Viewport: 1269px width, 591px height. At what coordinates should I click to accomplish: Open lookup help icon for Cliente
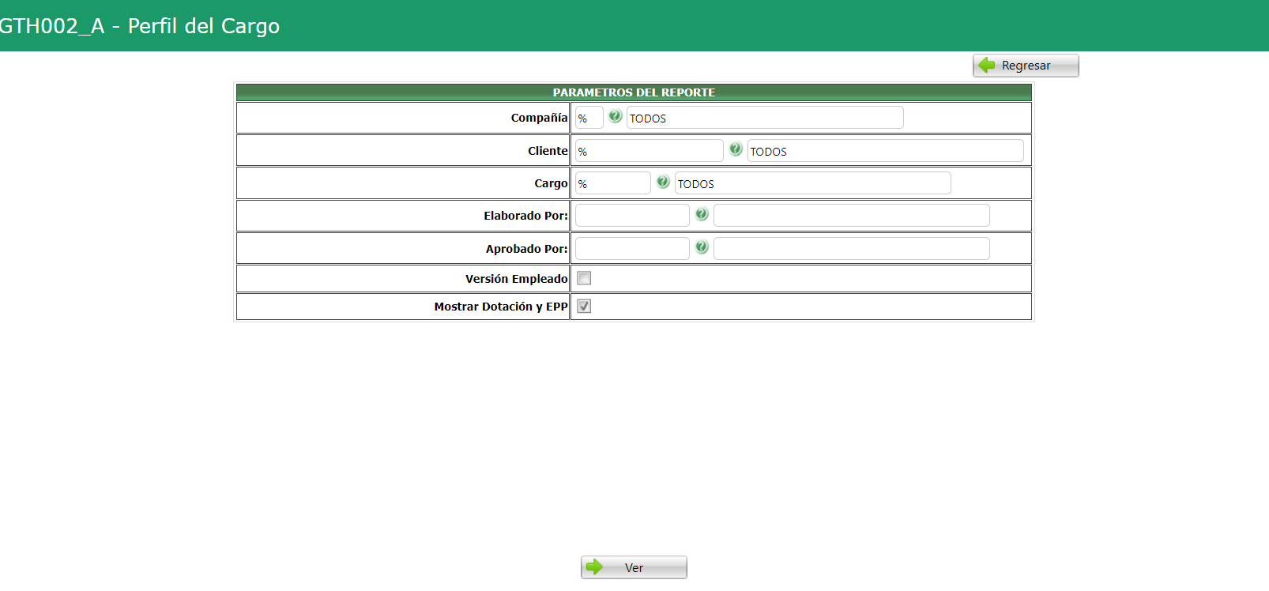(736, 149)
